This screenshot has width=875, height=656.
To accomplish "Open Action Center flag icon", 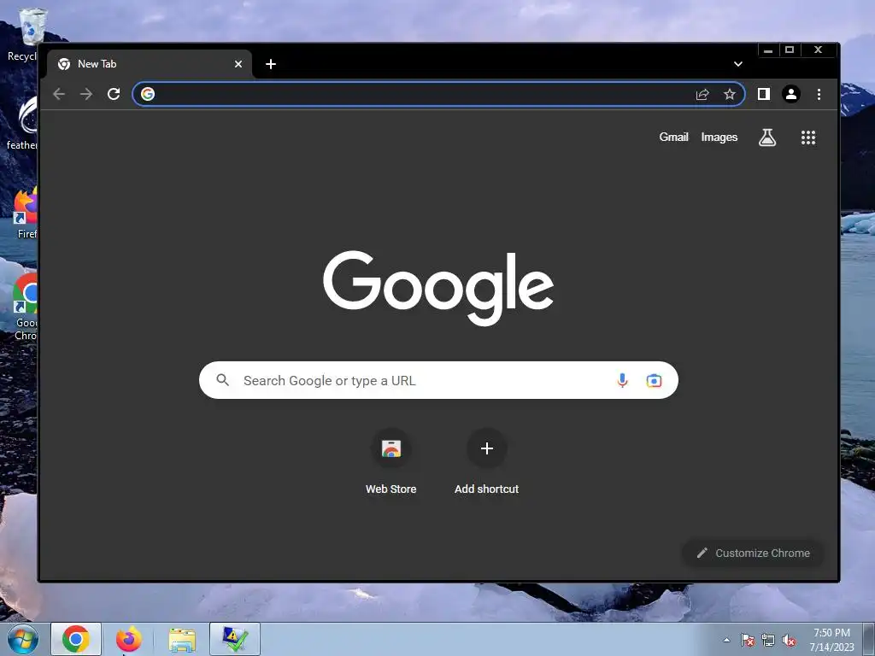I will [748, 641].
